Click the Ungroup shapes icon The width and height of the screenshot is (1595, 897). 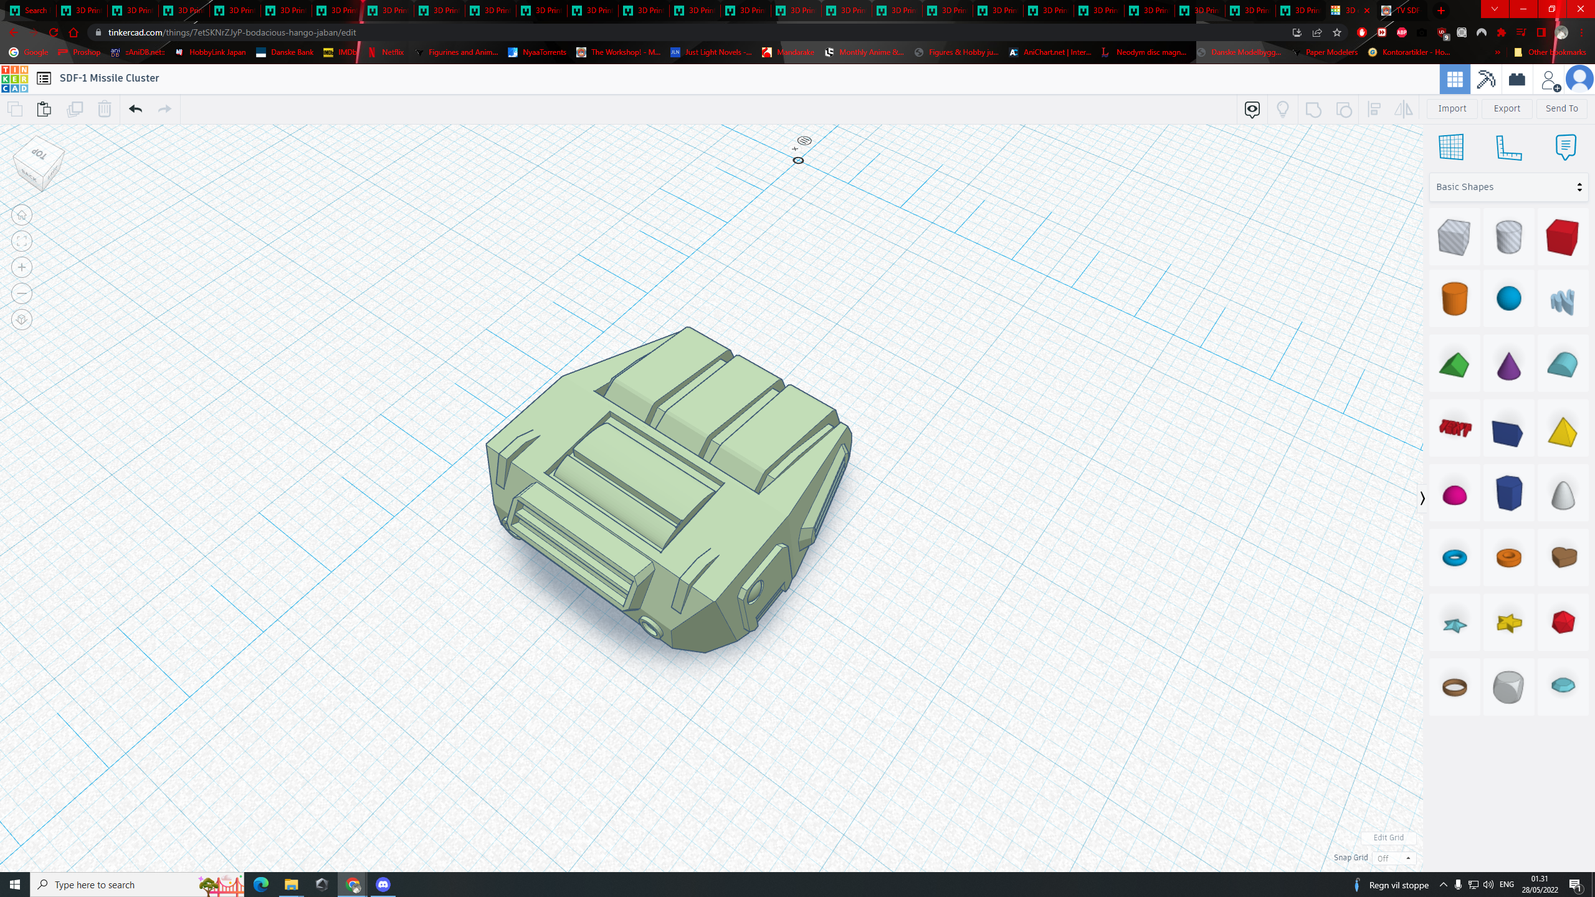(1344, 110)
